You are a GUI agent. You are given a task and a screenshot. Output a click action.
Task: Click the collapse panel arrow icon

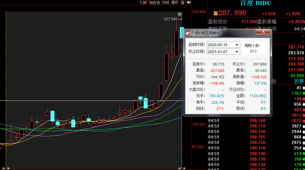[189, 2]
